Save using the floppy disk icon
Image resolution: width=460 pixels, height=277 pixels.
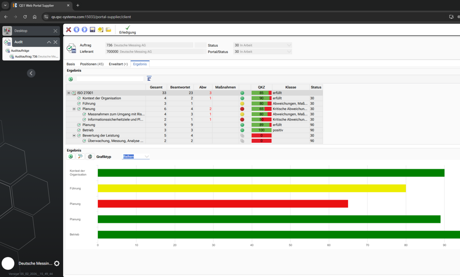92,30
